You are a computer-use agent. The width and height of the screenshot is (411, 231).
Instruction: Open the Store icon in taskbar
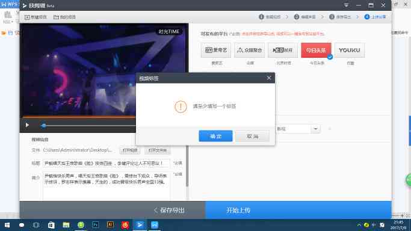[51, 225]
